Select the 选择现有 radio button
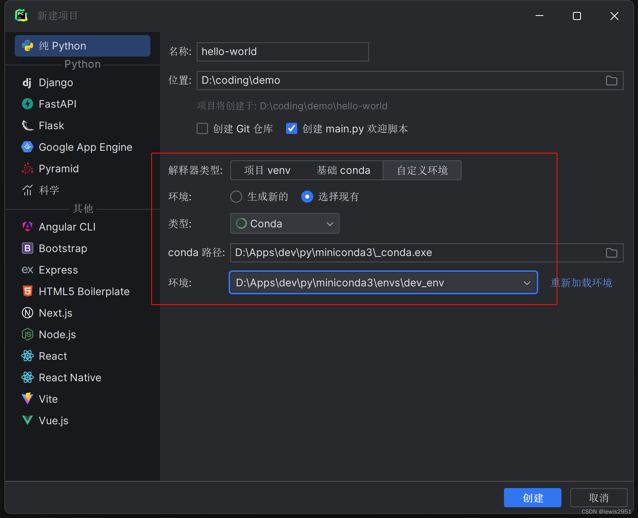Viewport: 638px width, 518px height. coord(307,197)
